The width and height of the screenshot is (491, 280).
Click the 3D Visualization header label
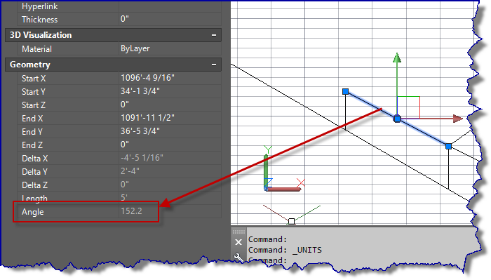coord(41,35)
